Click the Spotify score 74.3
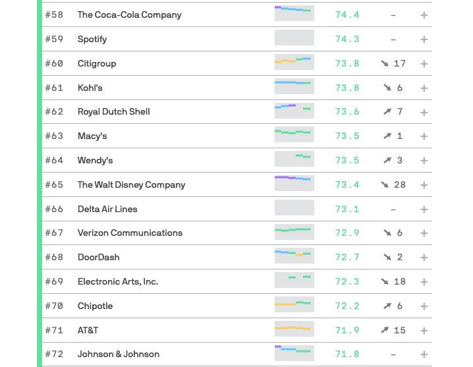 [347, 40]
